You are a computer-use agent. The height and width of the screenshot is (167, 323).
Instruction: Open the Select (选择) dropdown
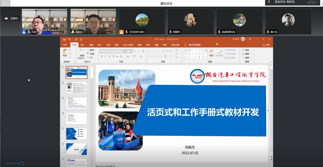point(247,58)
